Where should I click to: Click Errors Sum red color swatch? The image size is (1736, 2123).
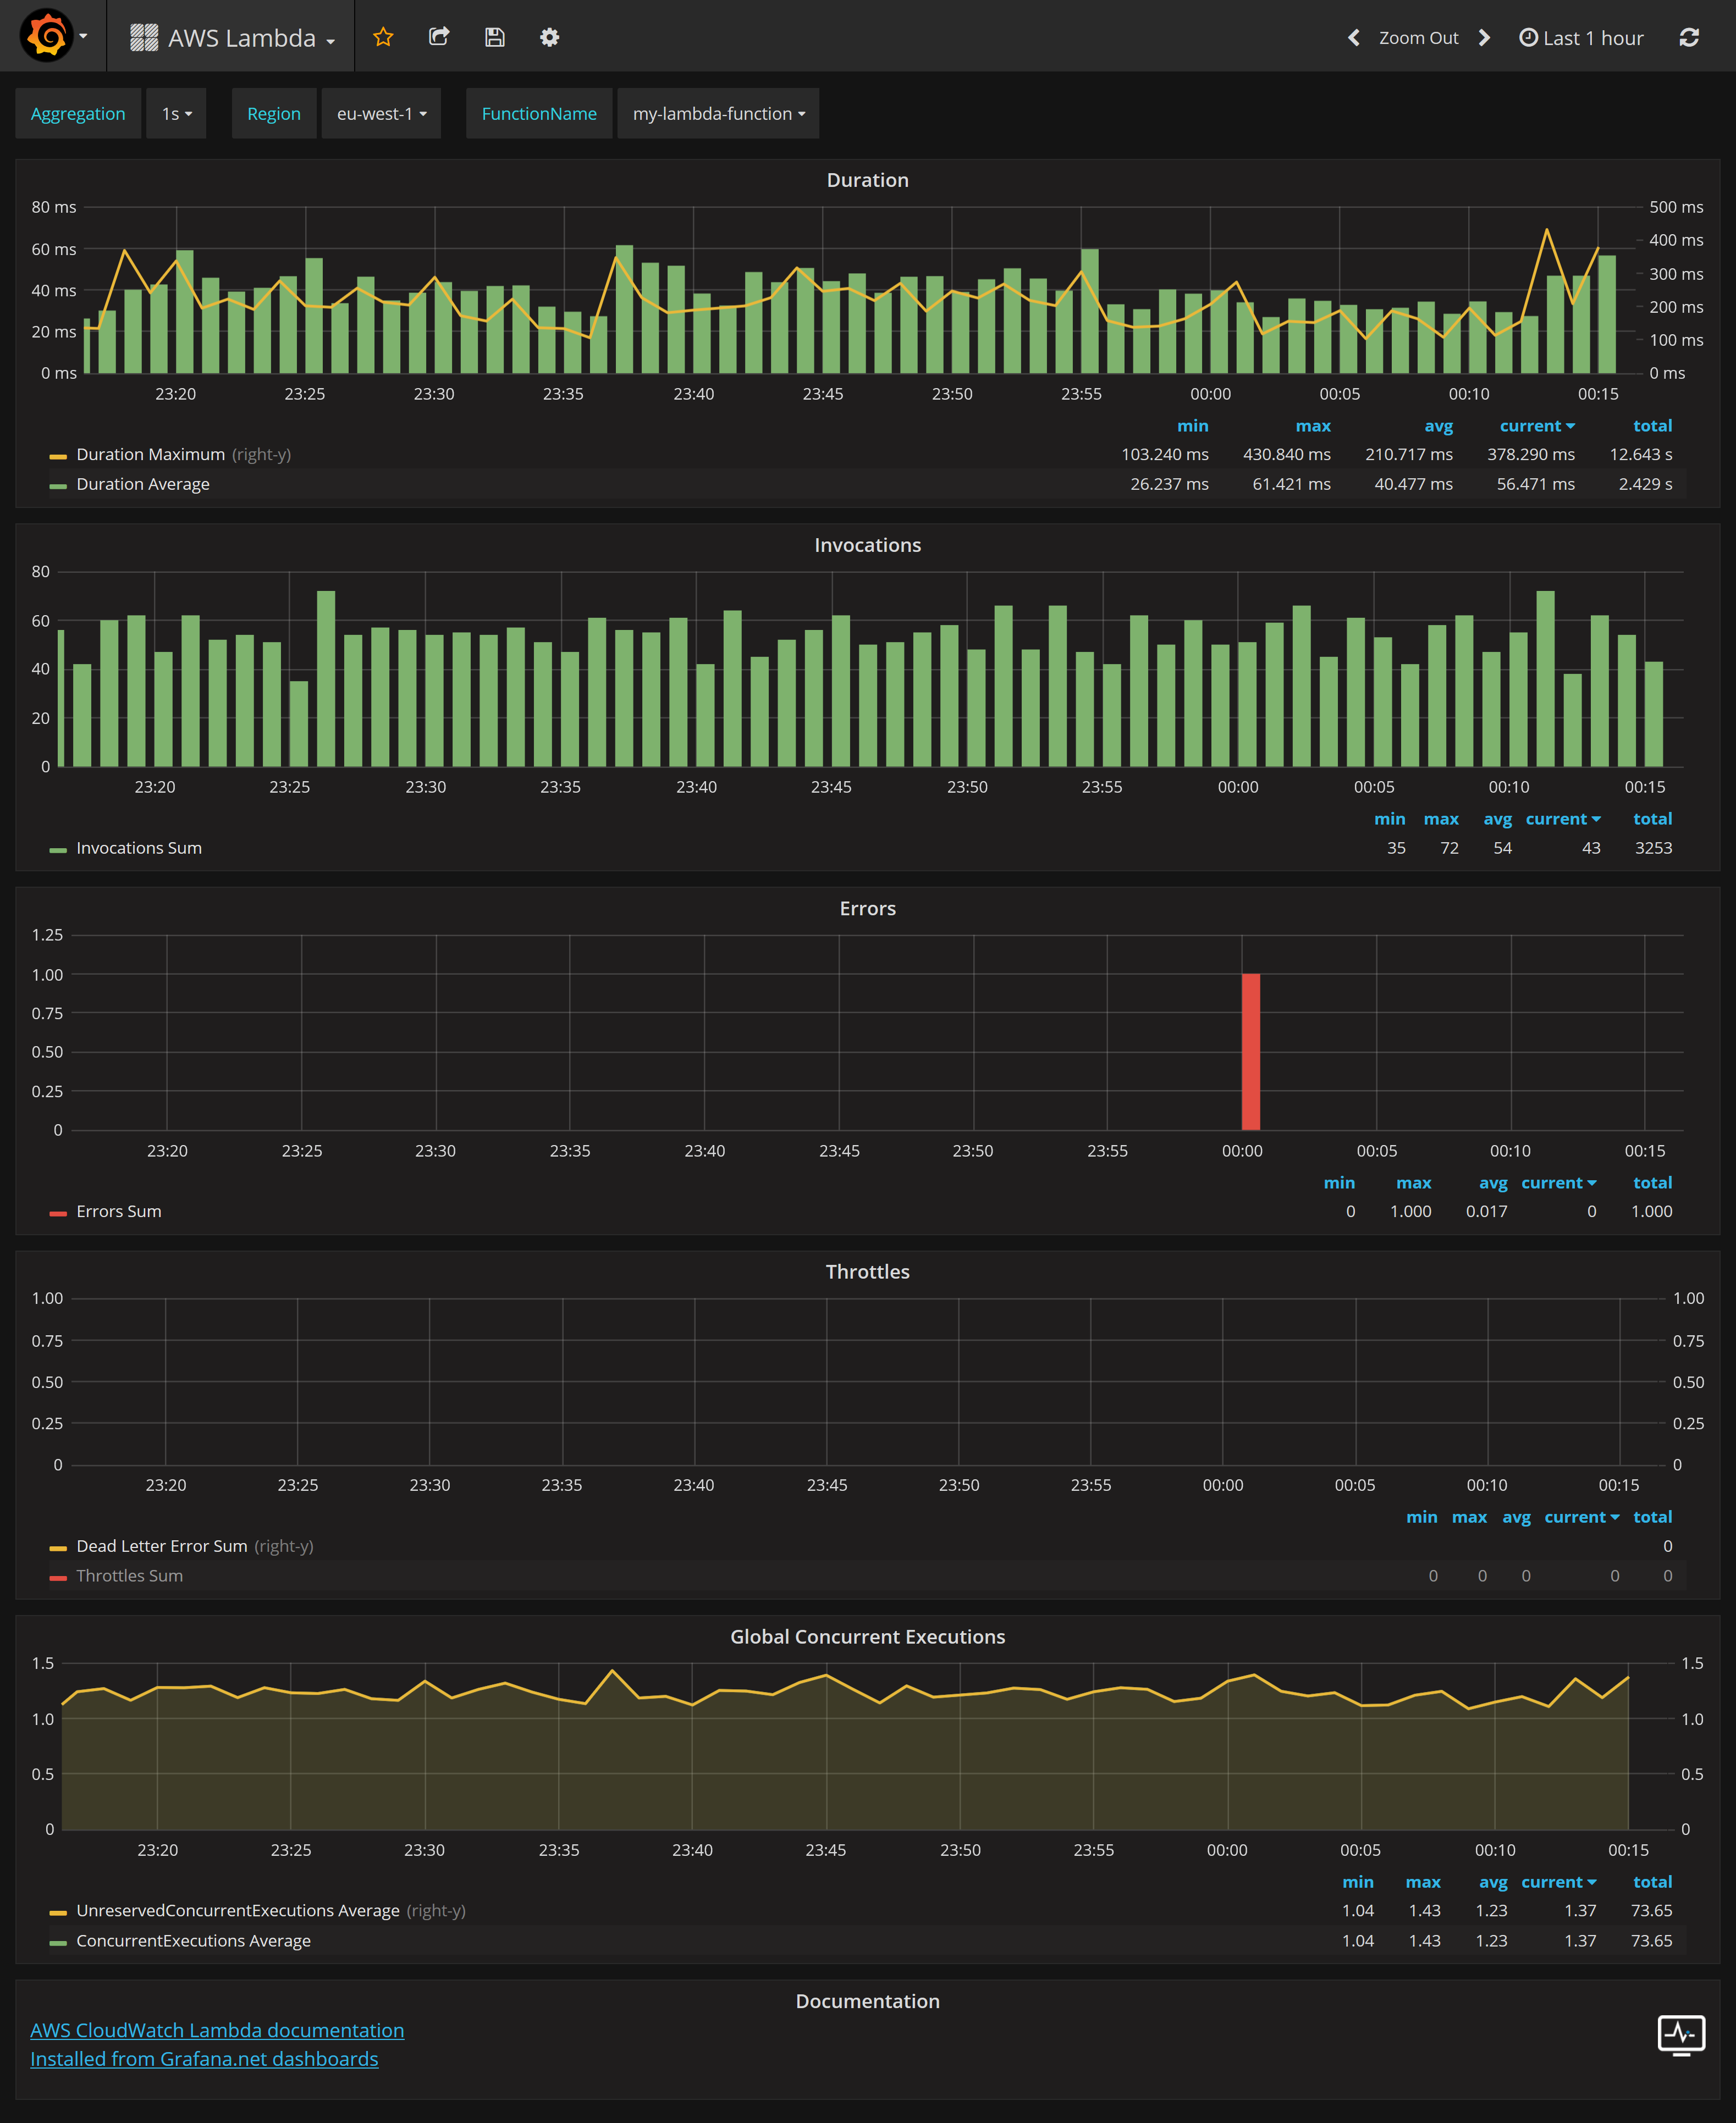pos(58,1213)
